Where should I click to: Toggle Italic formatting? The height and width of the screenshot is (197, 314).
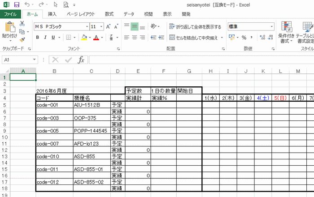(45, 37)
